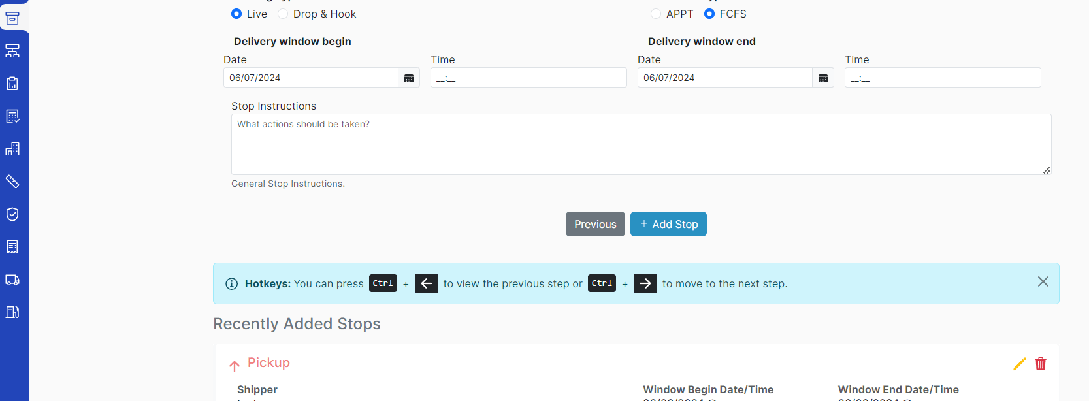Viewport: 1089px width, 401px height.
Task: Select the Drop & Hook radio option
Action: pos(283,14)
